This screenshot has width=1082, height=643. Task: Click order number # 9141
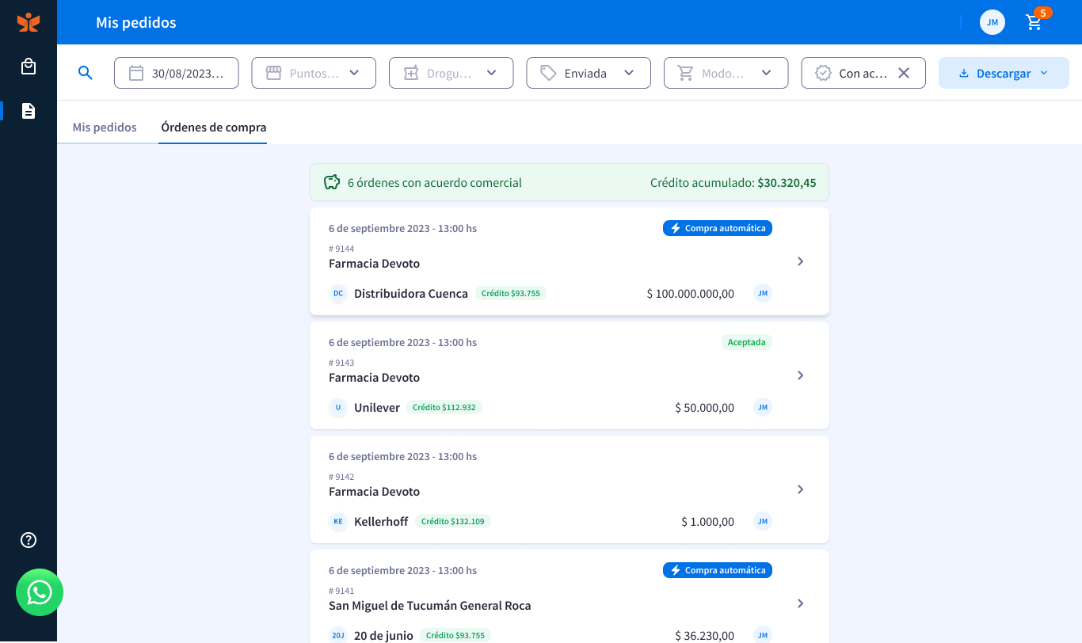pyautogui.click(x=341, y=591)
